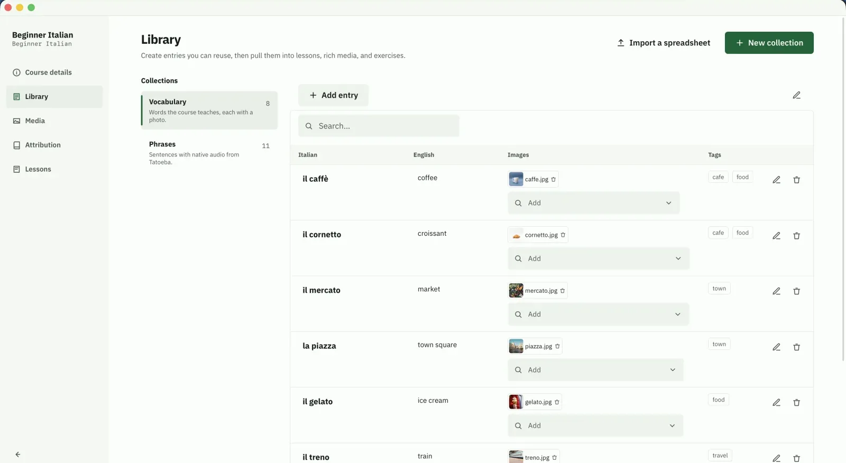
Task: Open the gelato.jpg thumbnail
Action: coord(516,402)
